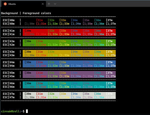Viewport: 150px width, 115px height.
Task: Click [30m on the green background
Action: pyautogui.click(x=28, y=41)
